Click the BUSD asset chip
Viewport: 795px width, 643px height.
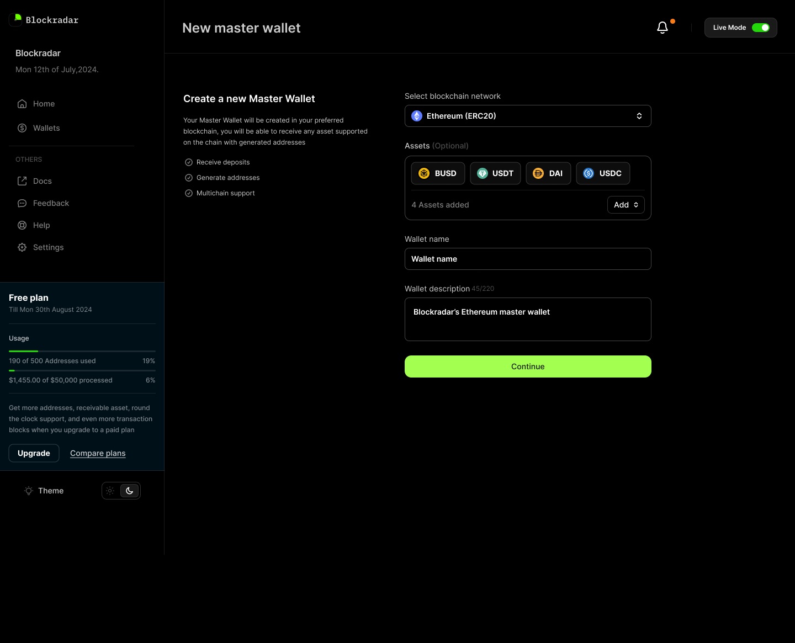[x=438, y=173]
